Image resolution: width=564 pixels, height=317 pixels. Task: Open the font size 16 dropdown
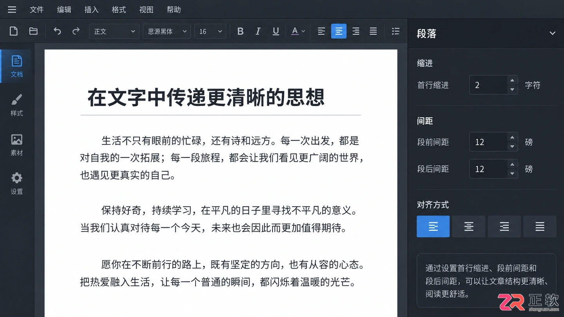point(210,31)
